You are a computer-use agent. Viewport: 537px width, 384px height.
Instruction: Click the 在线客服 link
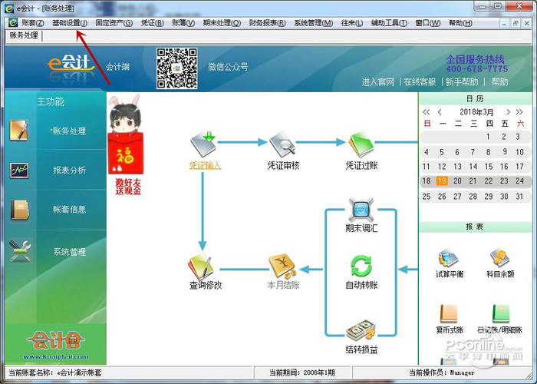click(x=420, y=82)
